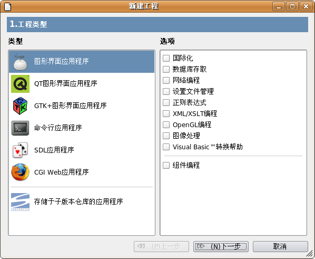Select the GTK+图形界面应用程序 list entry
The width and height of the screenshot is (315, 259).
click(x=82, y=106)
